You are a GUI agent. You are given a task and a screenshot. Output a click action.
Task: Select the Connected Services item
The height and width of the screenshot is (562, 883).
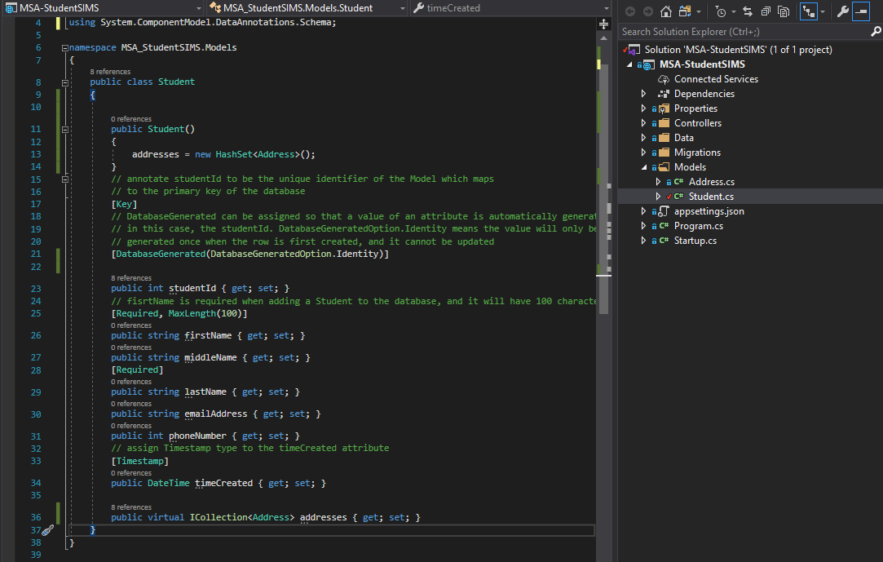[x=716, y=79]
